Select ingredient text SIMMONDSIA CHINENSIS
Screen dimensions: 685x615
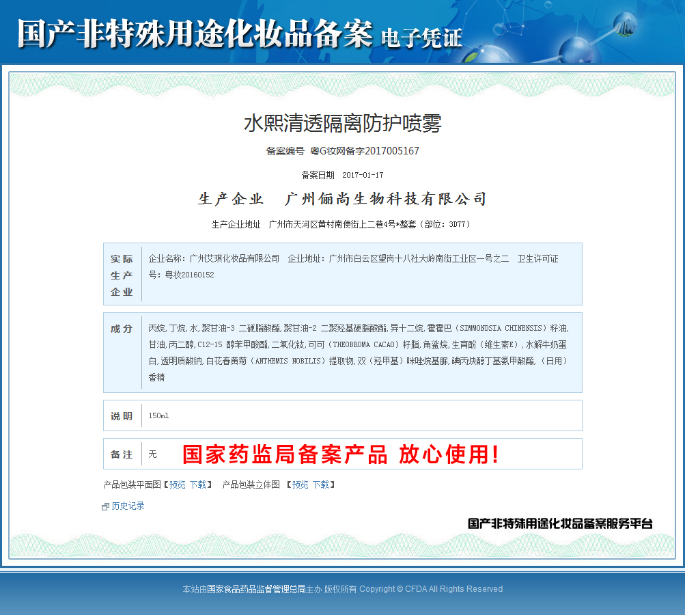click(501, 328)
